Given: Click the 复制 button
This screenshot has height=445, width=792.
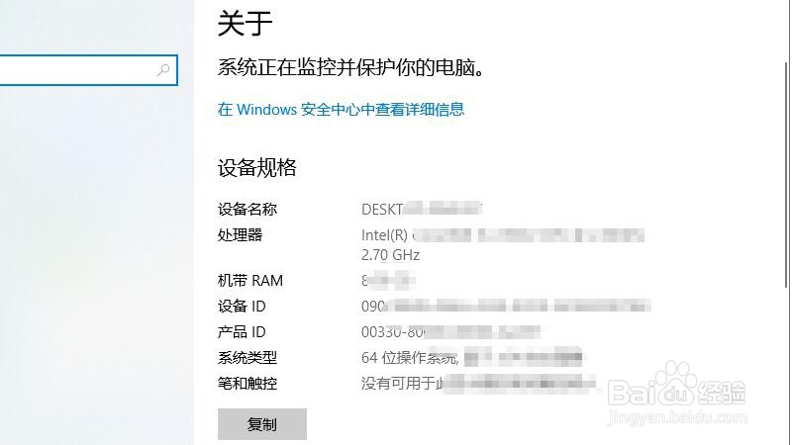Looking at the screenshot, I should coord(262,424).
